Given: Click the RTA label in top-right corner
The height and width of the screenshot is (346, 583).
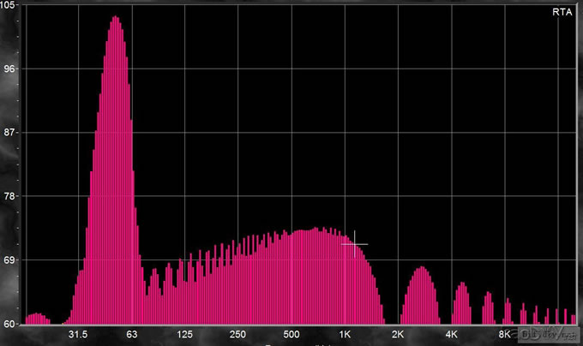Looking at the screenshot, I should (x=562, y=12).
